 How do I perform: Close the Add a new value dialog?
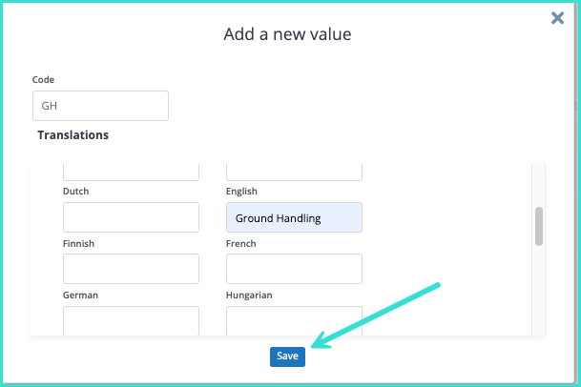click(x=558, y=17)
